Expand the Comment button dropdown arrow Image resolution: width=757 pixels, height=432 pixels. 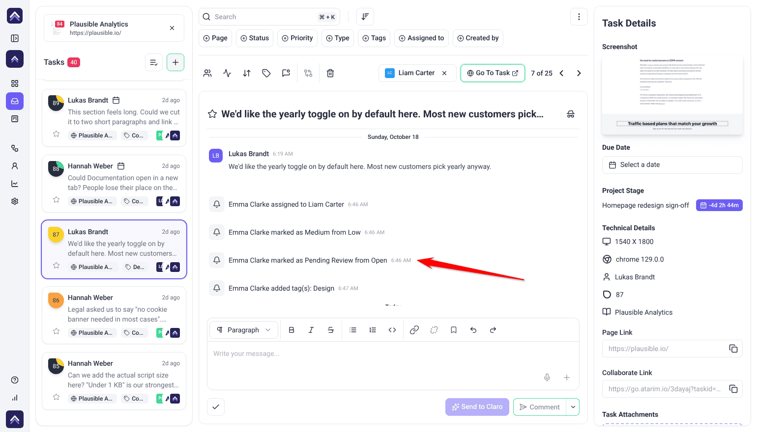pyautogui.click(x=573, y=407)
